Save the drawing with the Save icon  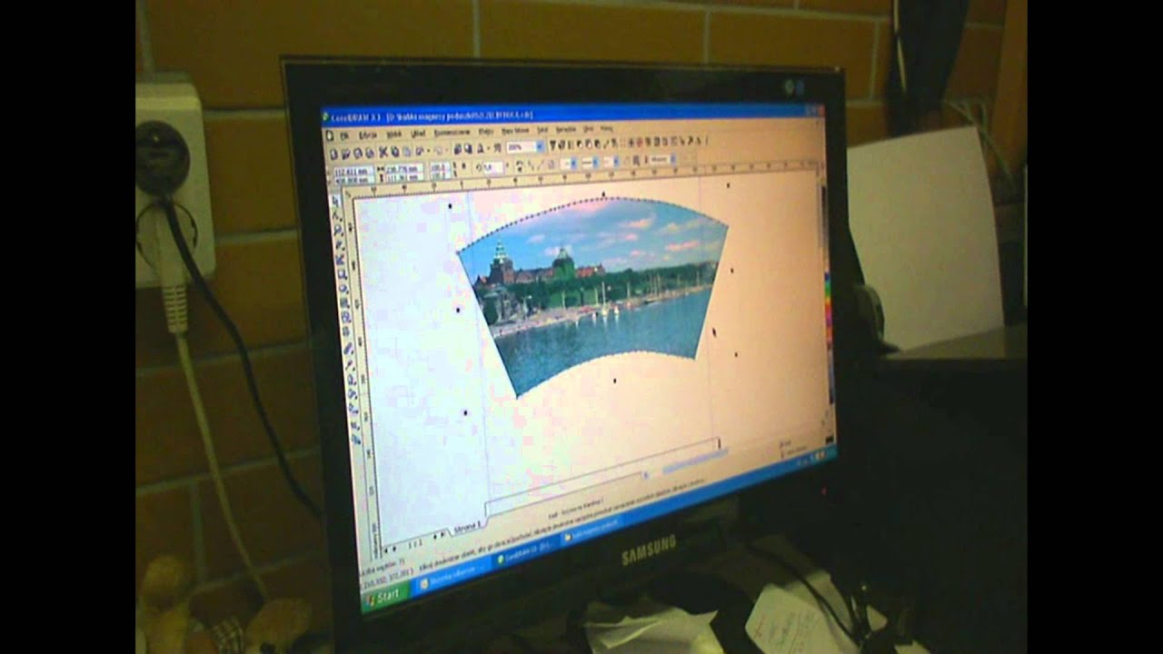[x=358, y=153]
